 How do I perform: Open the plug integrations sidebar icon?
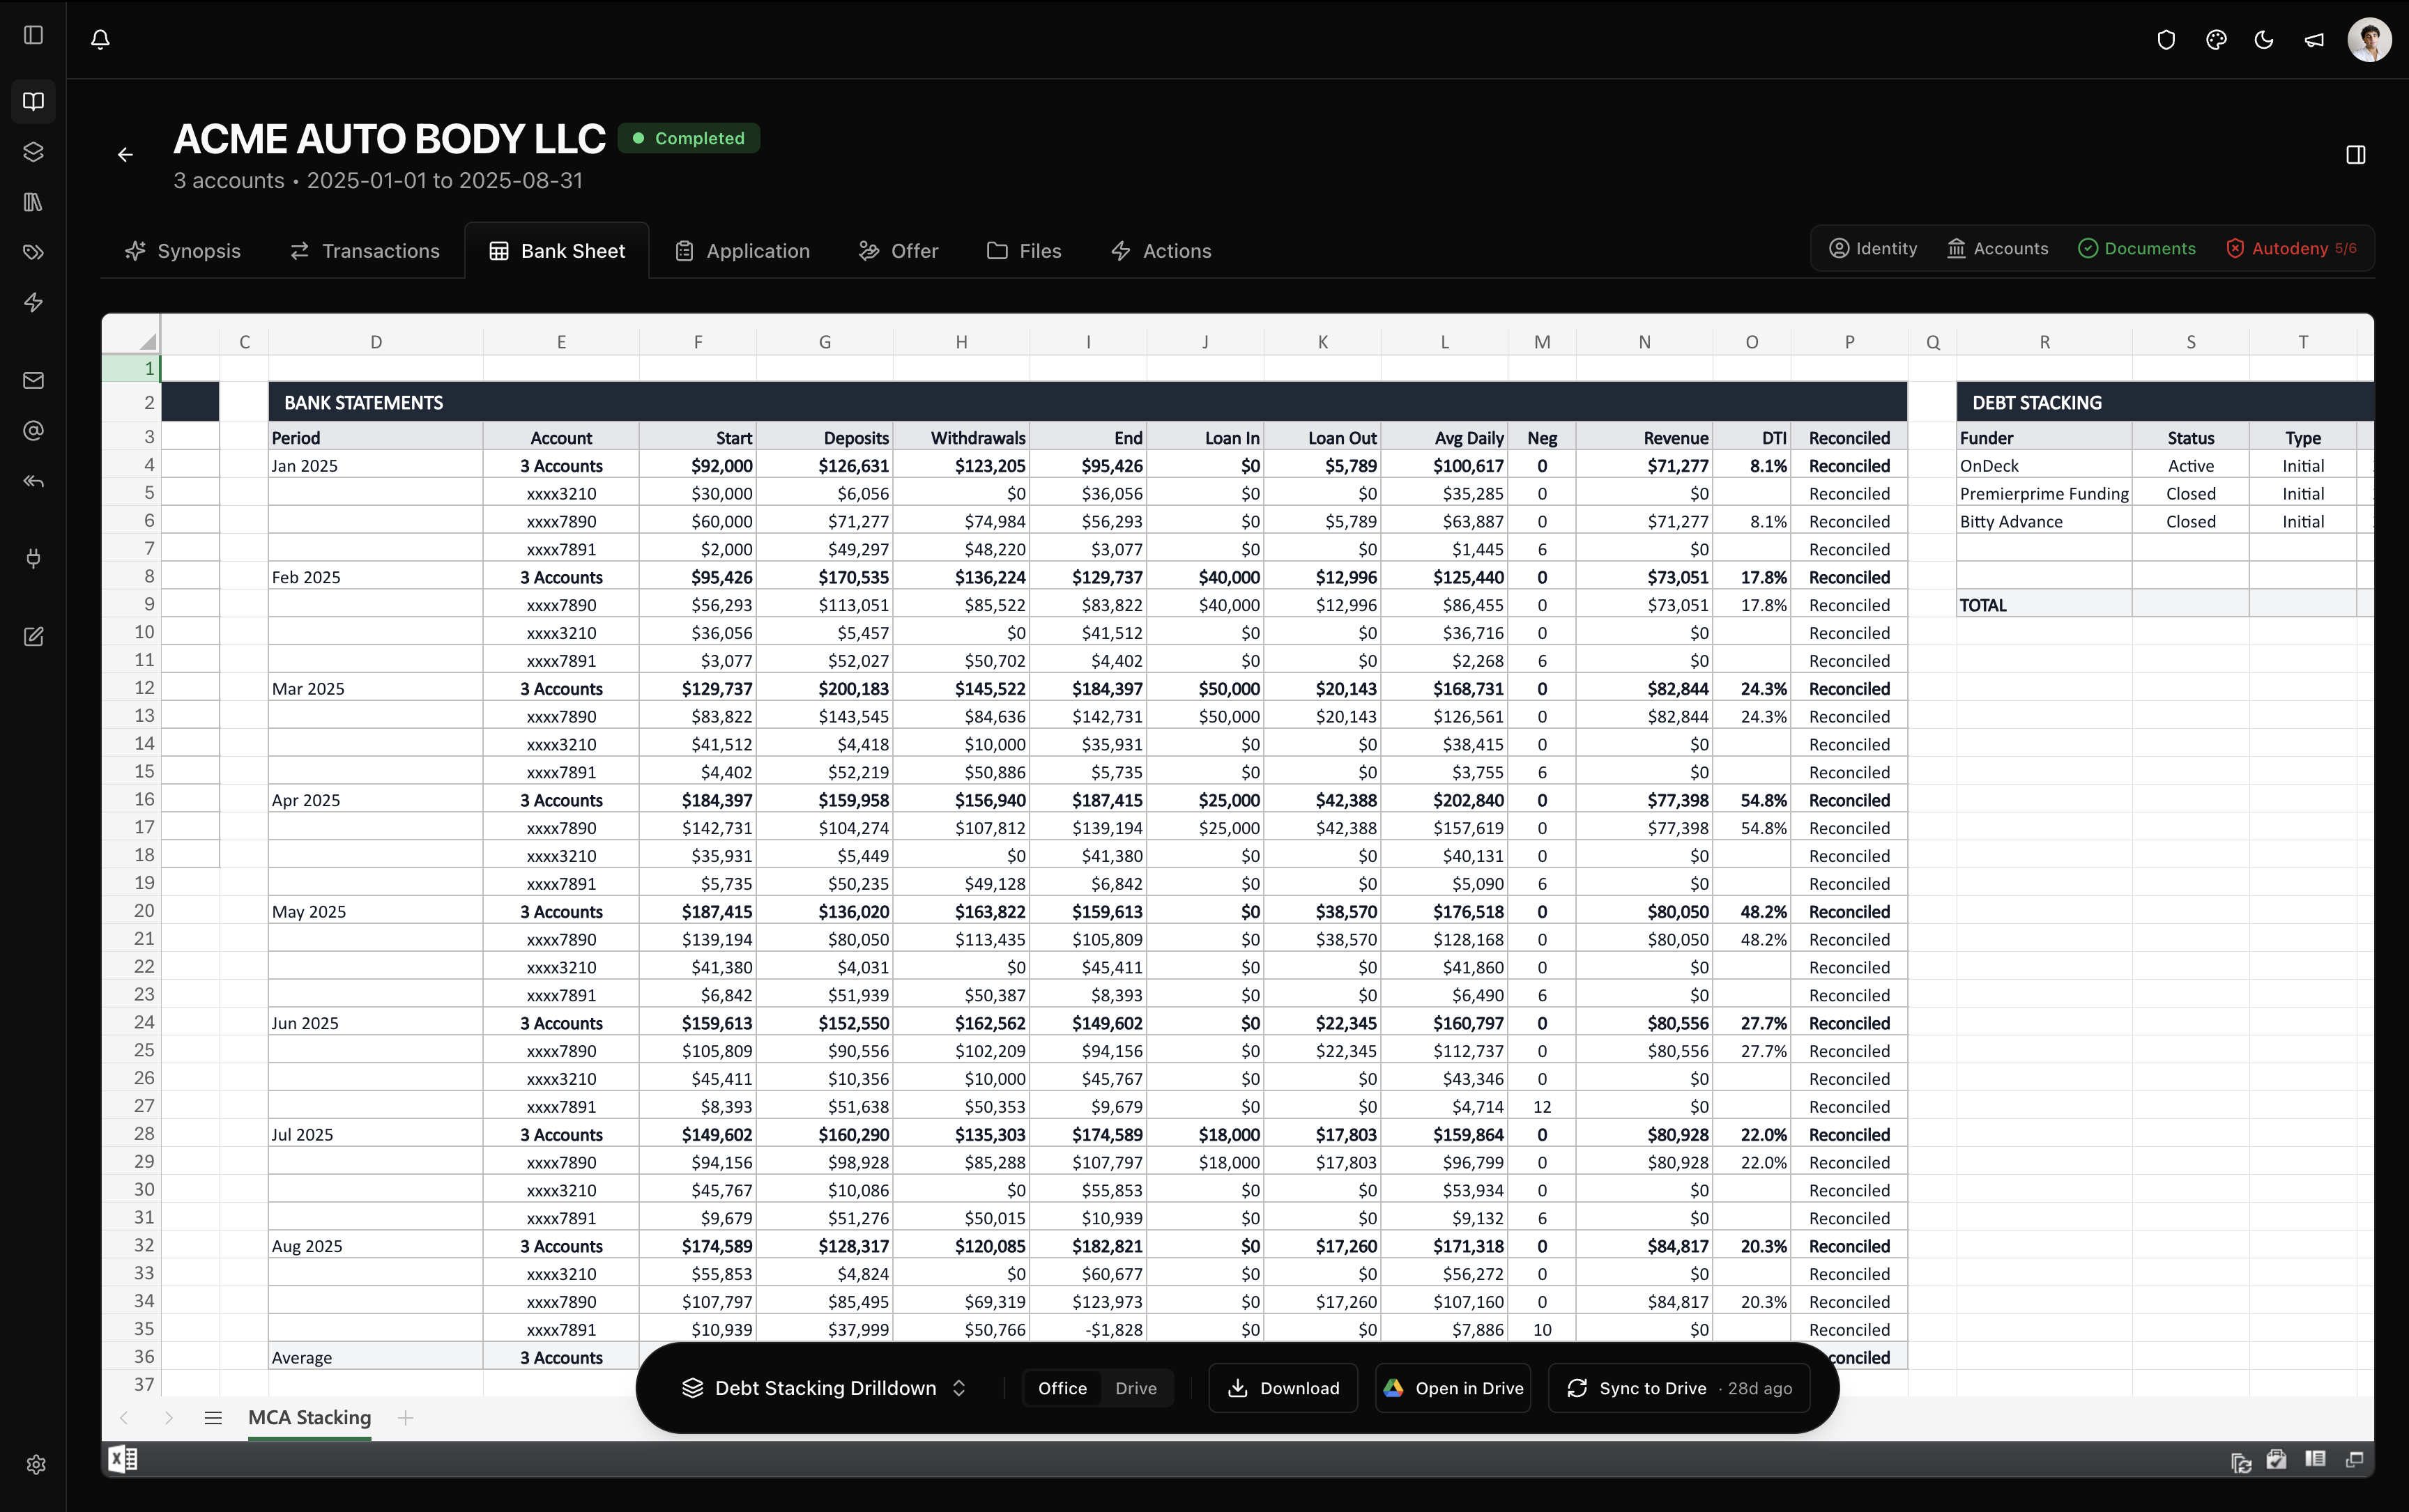point(33,558)
